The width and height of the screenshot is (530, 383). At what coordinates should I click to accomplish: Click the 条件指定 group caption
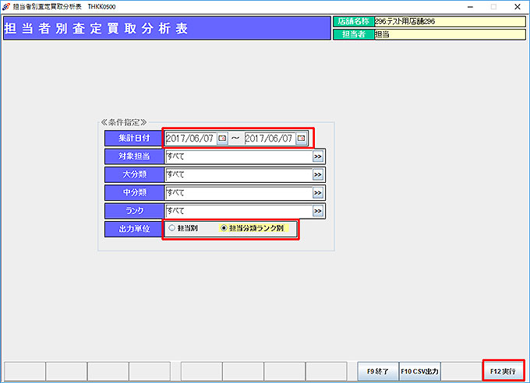point(124,122)
